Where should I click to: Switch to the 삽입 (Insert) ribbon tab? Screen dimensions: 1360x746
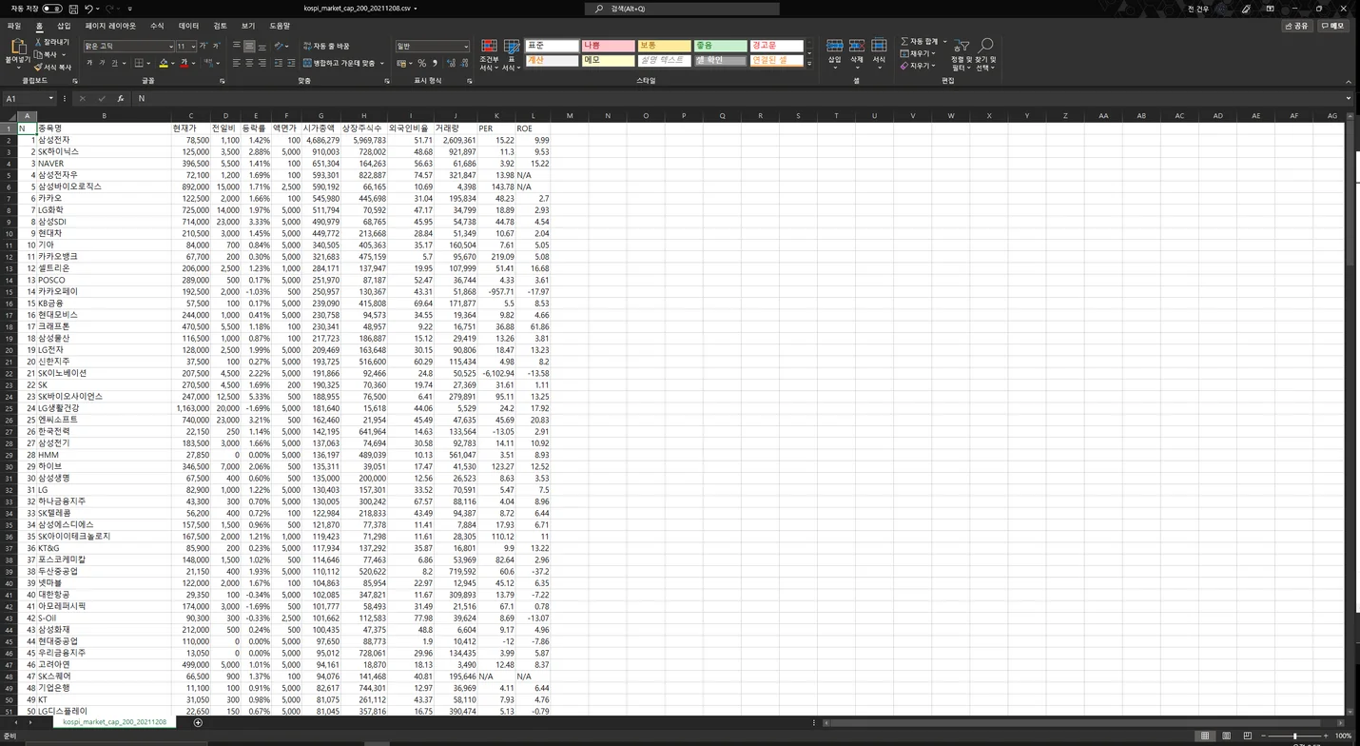(x=64, y=26)
